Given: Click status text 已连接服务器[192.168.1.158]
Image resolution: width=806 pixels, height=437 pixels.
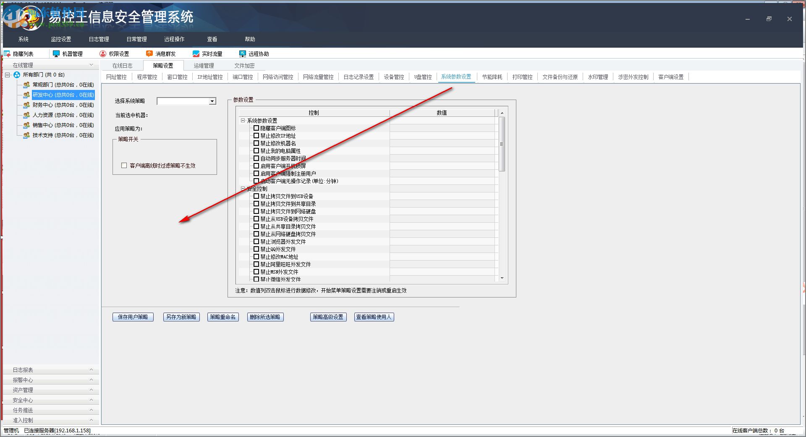Looking at the screenshot, I should 58,431.
